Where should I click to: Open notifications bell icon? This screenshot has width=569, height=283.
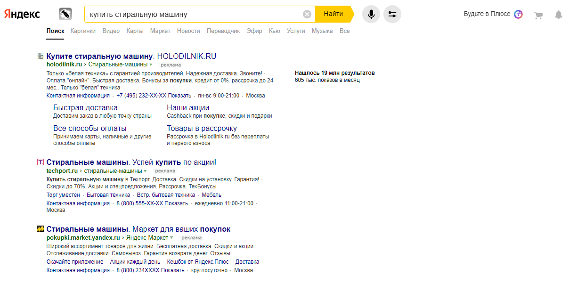[559, 15]
